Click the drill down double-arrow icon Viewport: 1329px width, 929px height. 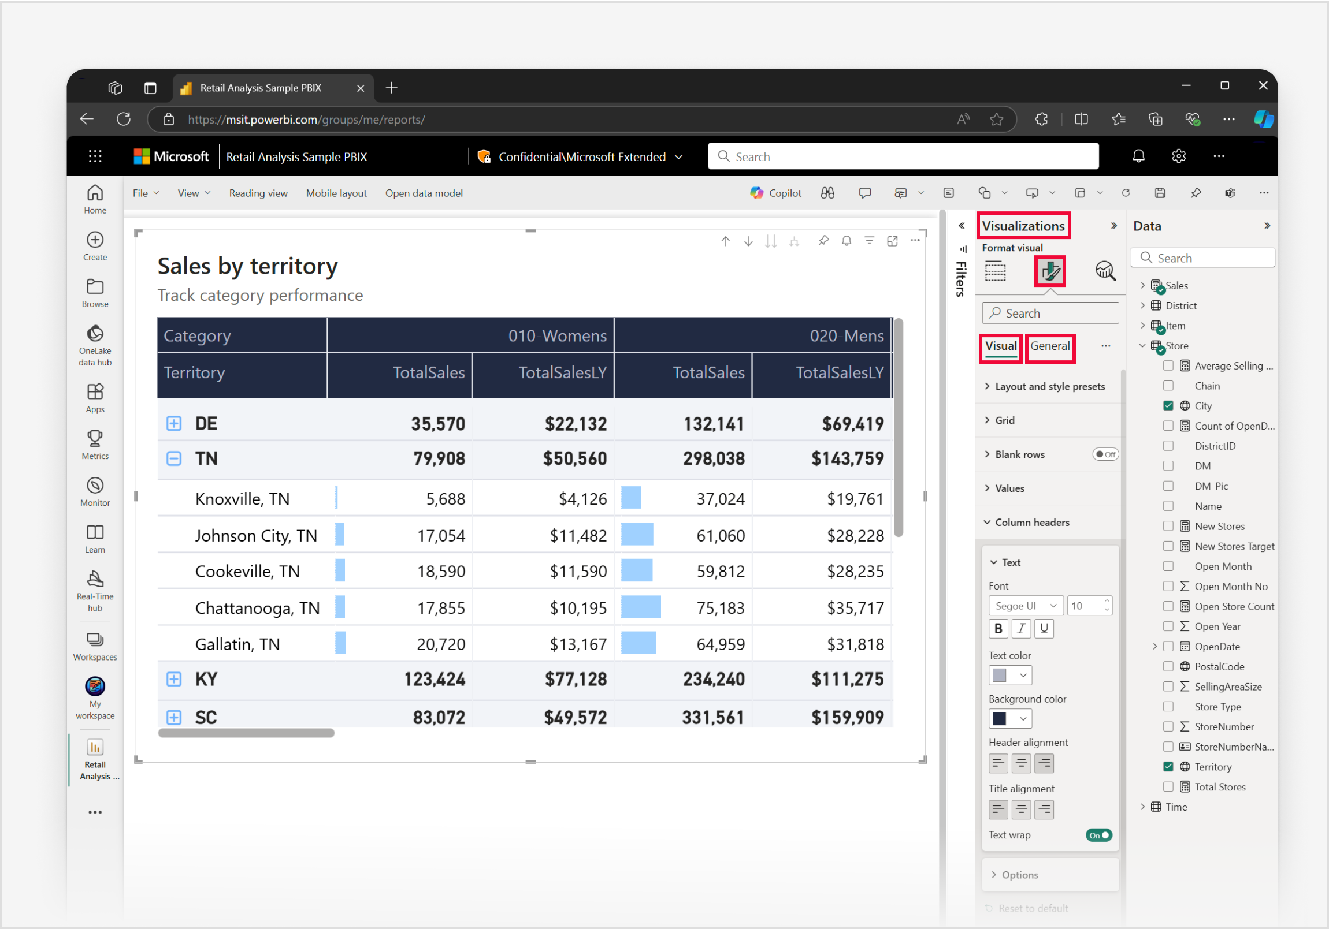(x=771, y=241)
